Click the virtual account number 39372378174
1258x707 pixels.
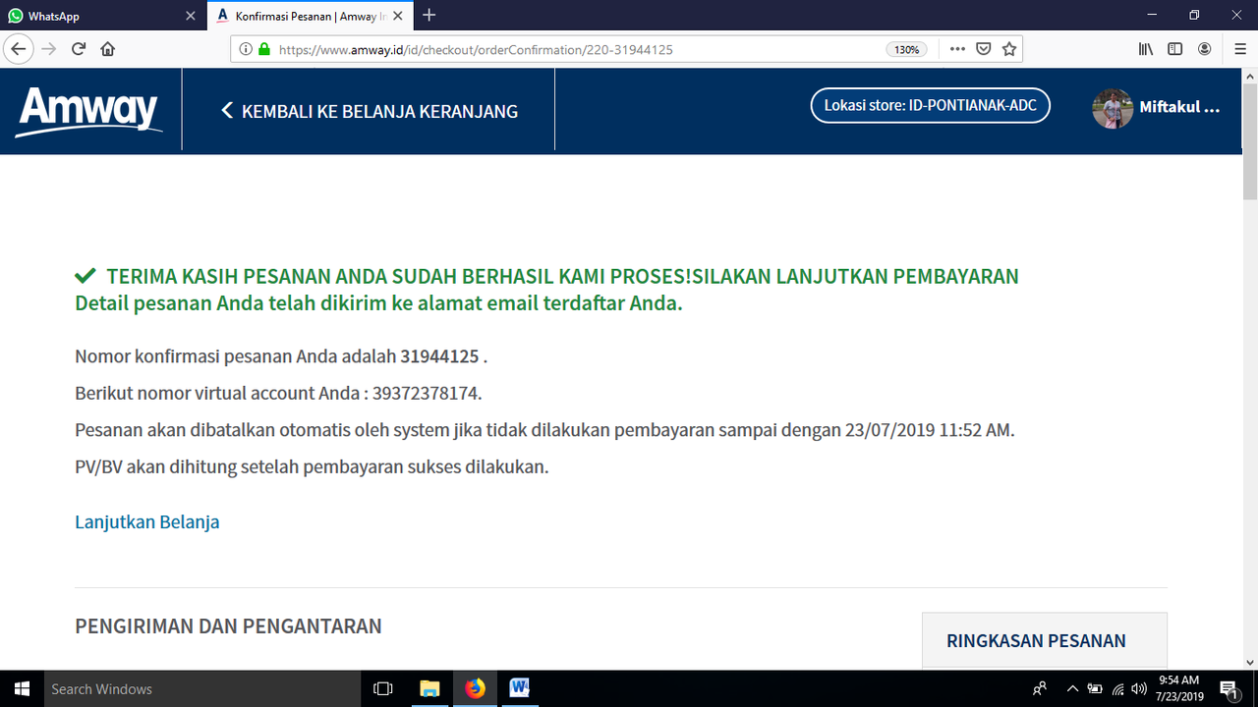pyautogui.click(x=426, y=394)
